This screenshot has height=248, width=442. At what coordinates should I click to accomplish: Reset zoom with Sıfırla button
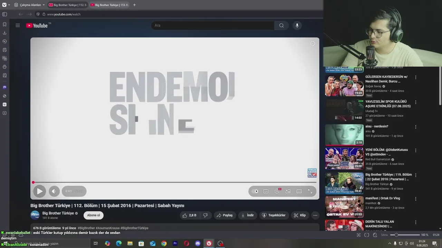click(384, 235)
